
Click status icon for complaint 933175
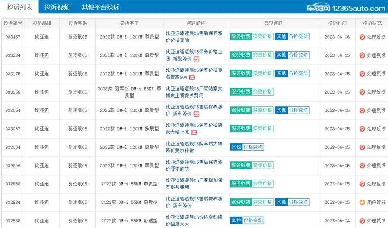[362, 74]
